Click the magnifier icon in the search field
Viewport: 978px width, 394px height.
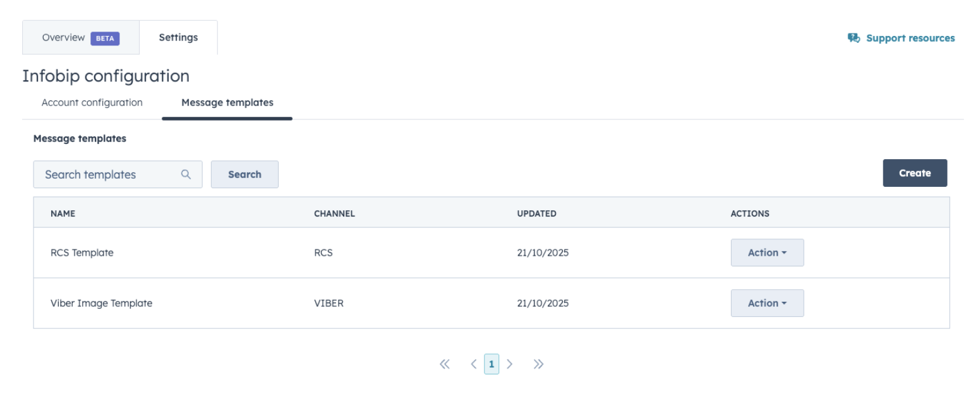186,174
